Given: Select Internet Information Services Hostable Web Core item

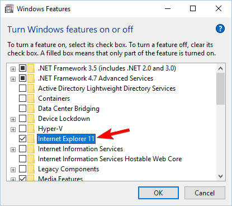Looking at the screenshot, I should pyautogui.click(x=110, y=159).
